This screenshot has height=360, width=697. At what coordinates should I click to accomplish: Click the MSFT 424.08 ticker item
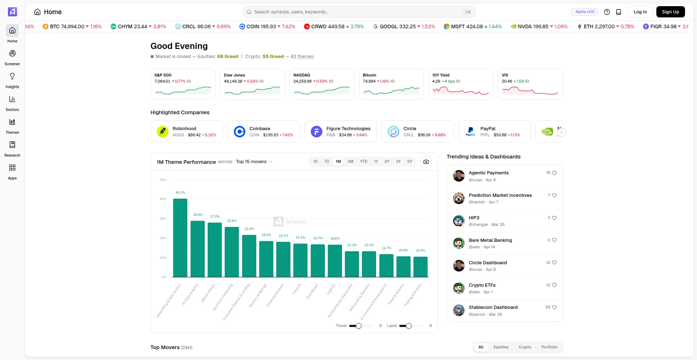(x=473, y=26)
